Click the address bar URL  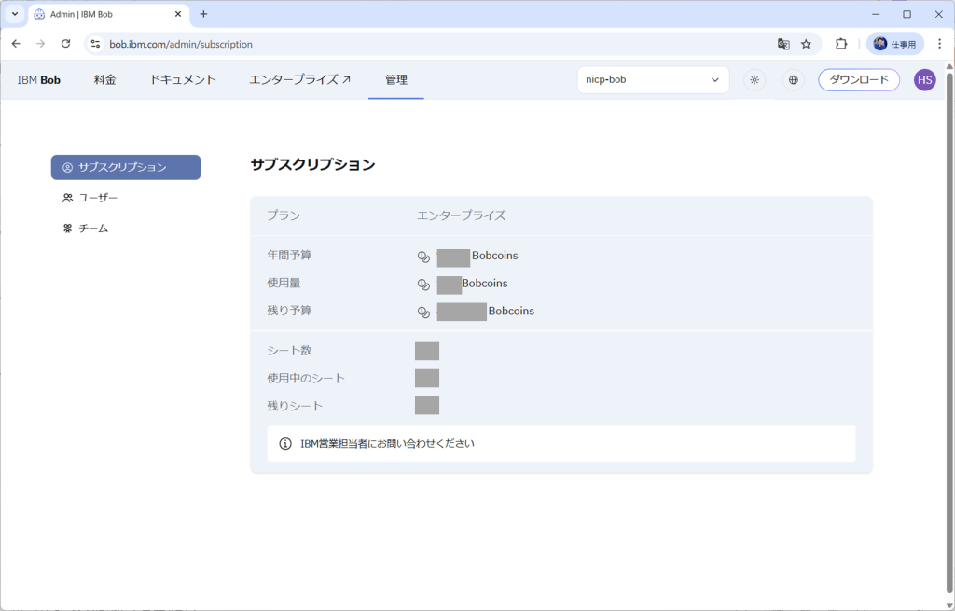pyautogui.click(x=181, y=44)
